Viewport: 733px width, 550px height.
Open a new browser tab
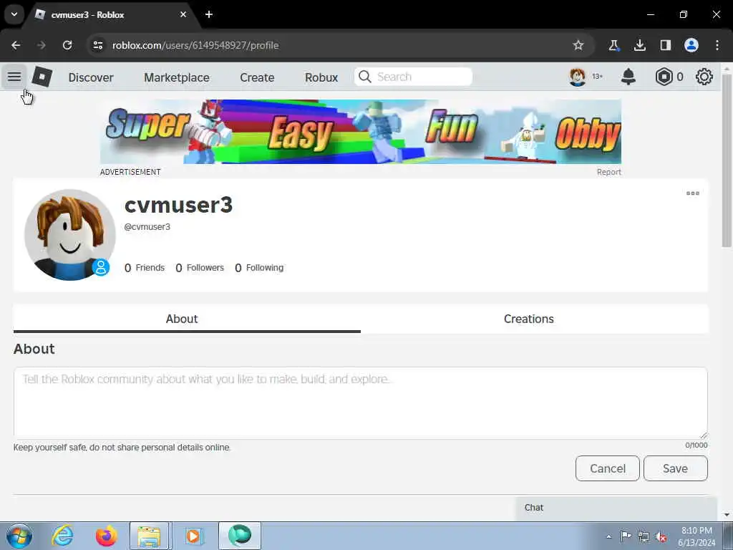point(209,14)
